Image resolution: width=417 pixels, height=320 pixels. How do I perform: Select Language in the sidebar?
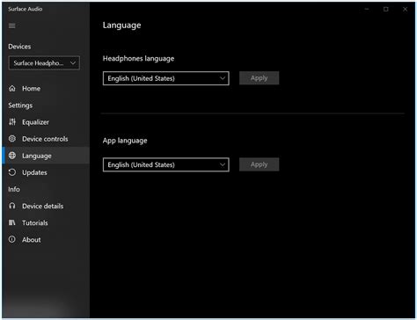click(46, 156)
